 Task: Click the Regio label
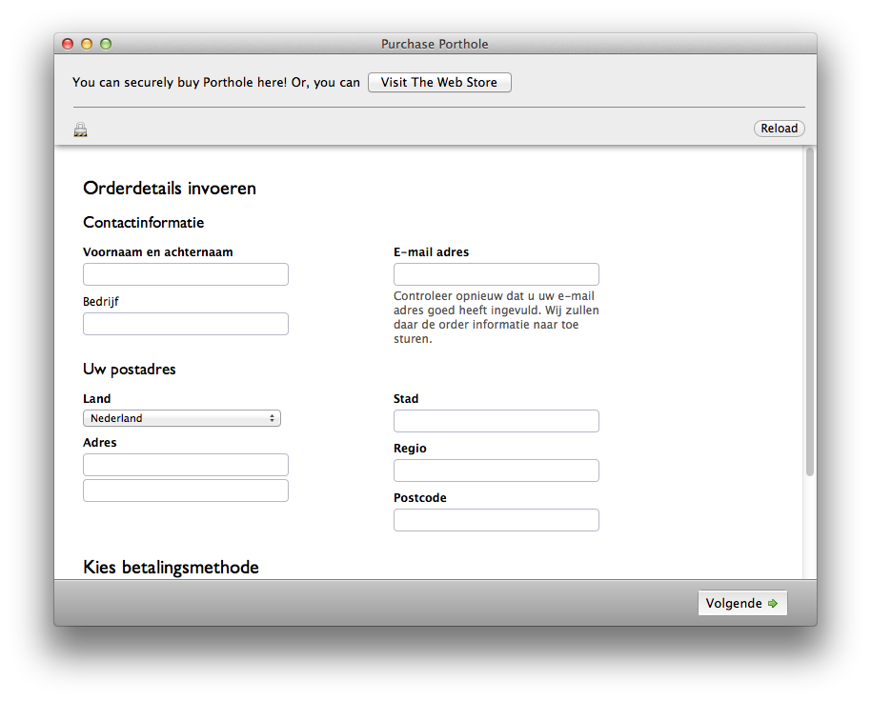(x=410, y=449)
